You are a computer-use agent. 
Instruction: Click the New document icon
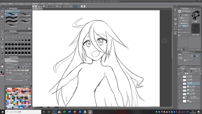(39, 7)
